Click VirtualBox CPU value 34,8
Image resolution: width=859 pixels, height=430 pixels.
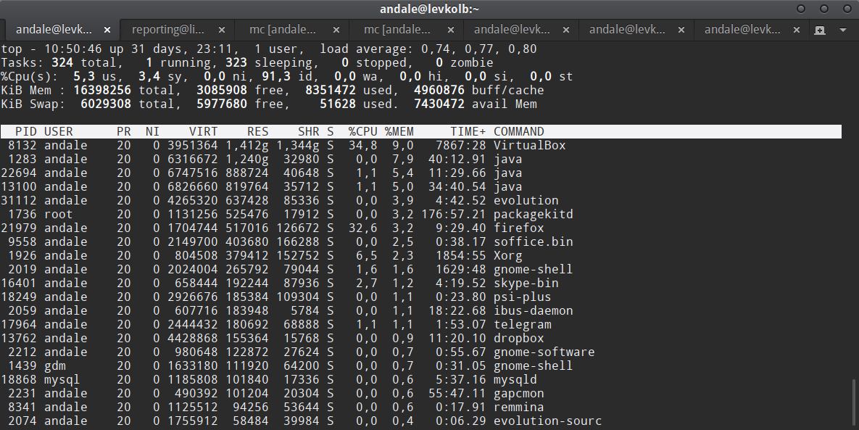coord(363,145)
